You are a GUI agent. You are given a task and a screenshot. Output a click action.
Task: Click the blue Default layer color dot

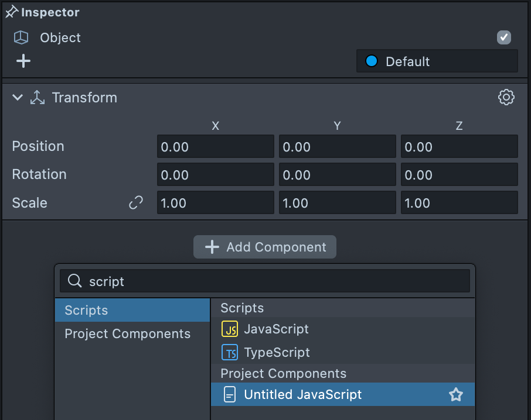point(371,61)
